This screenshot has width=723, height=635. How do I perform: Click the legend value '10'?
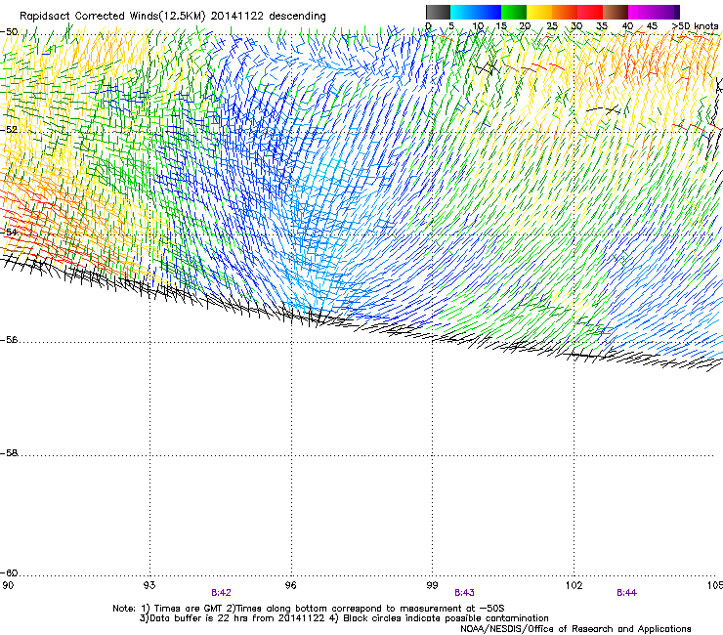click(478, 26)
